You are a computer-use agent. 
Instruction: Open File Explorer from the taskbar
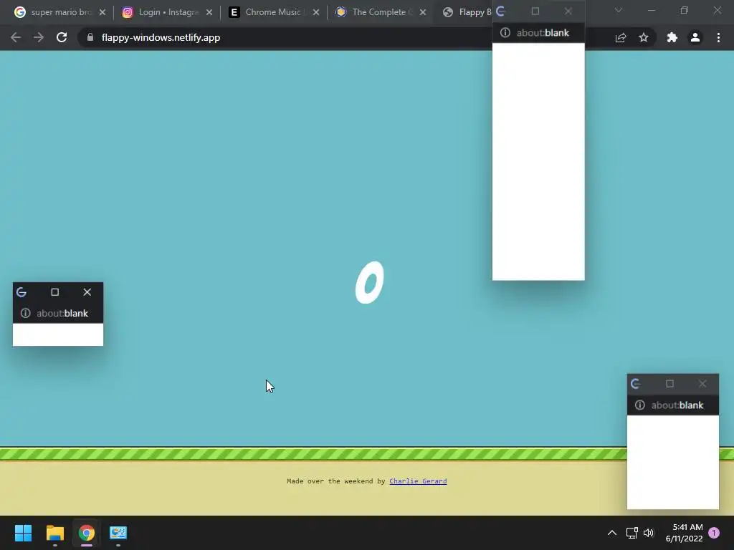54,533
